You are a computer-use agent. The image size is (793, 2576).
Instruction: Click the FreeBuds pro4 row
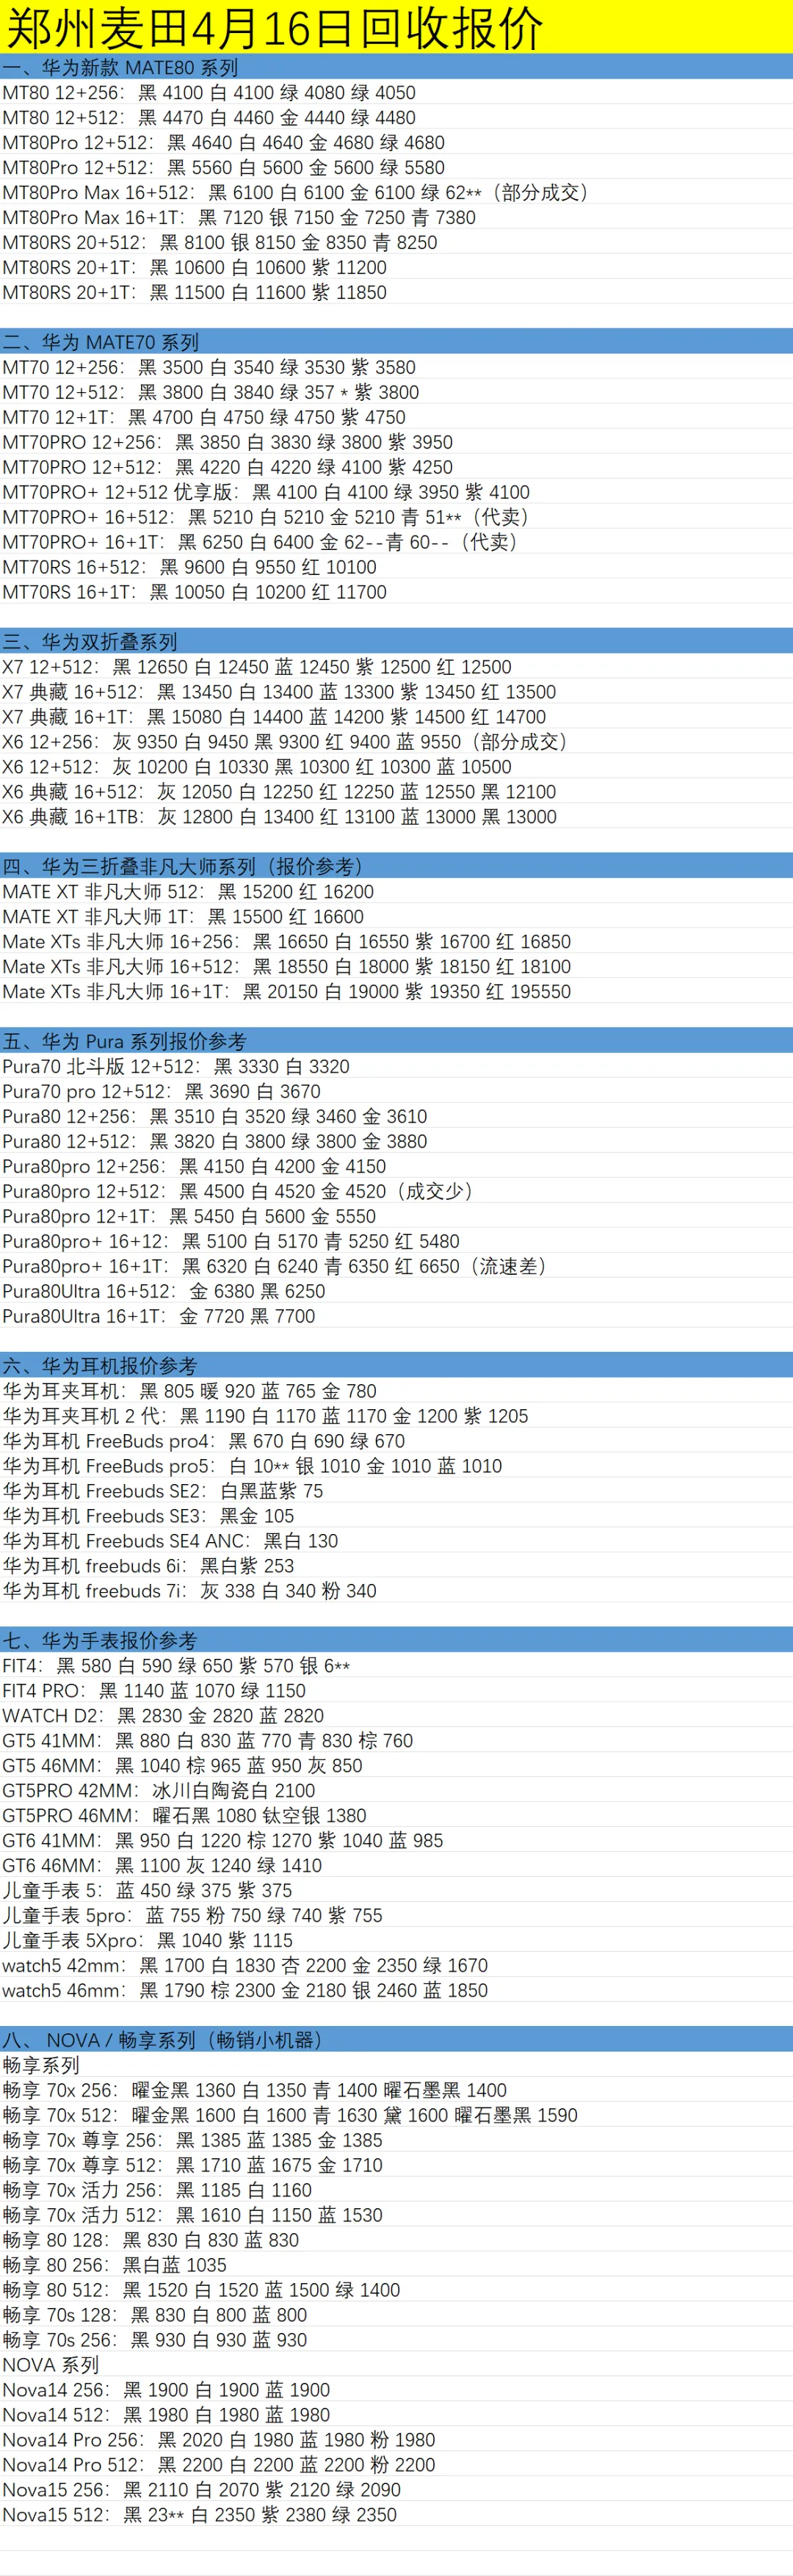tap(396, 1441)
